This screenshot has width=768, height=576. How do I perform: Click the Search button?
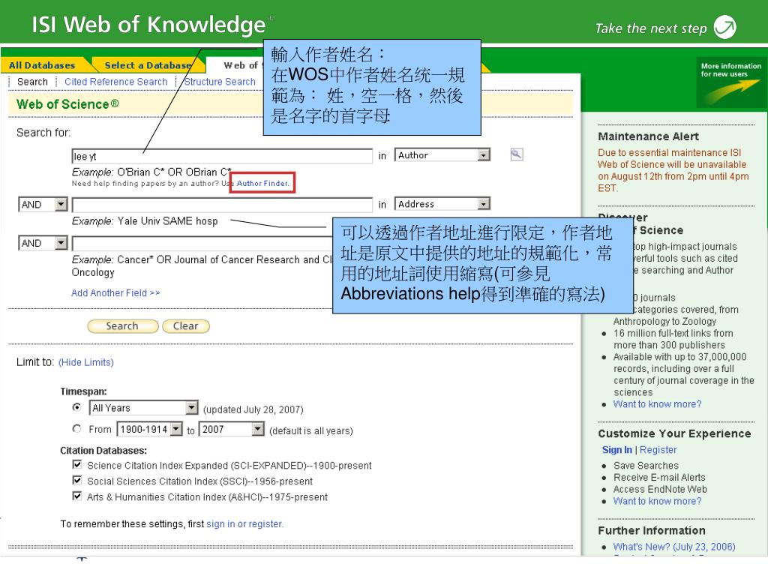[122, 326]
